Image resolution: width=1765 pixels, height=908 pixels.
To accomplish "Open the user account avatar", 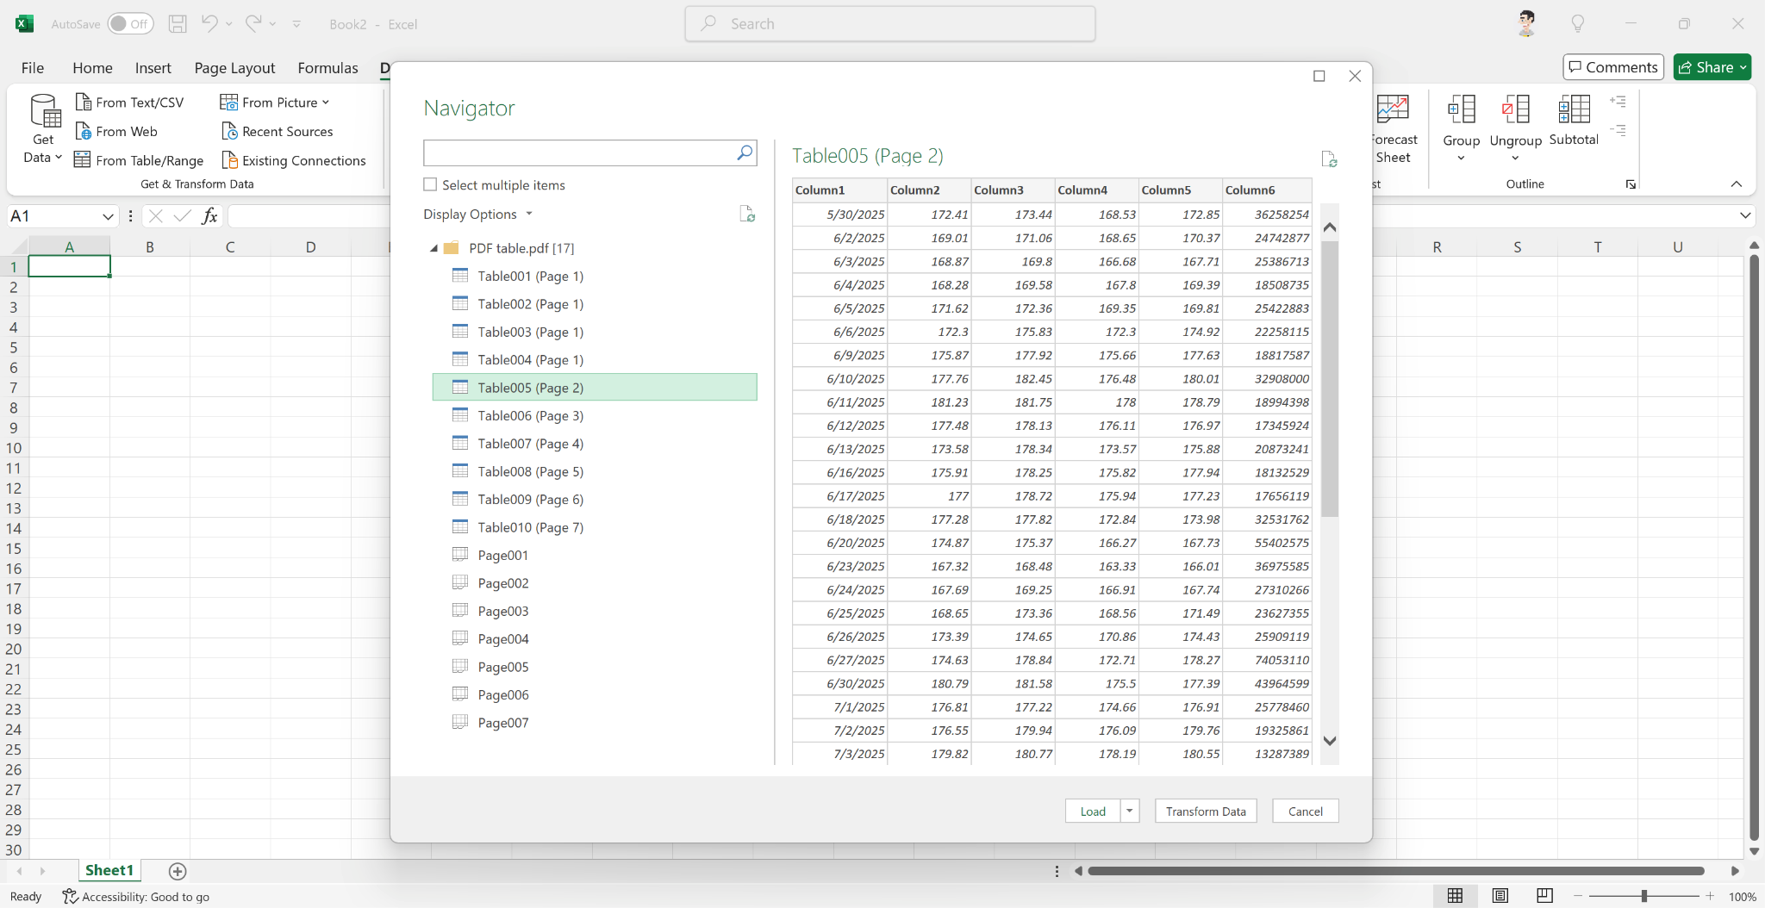I will (x=1526, y=23).
